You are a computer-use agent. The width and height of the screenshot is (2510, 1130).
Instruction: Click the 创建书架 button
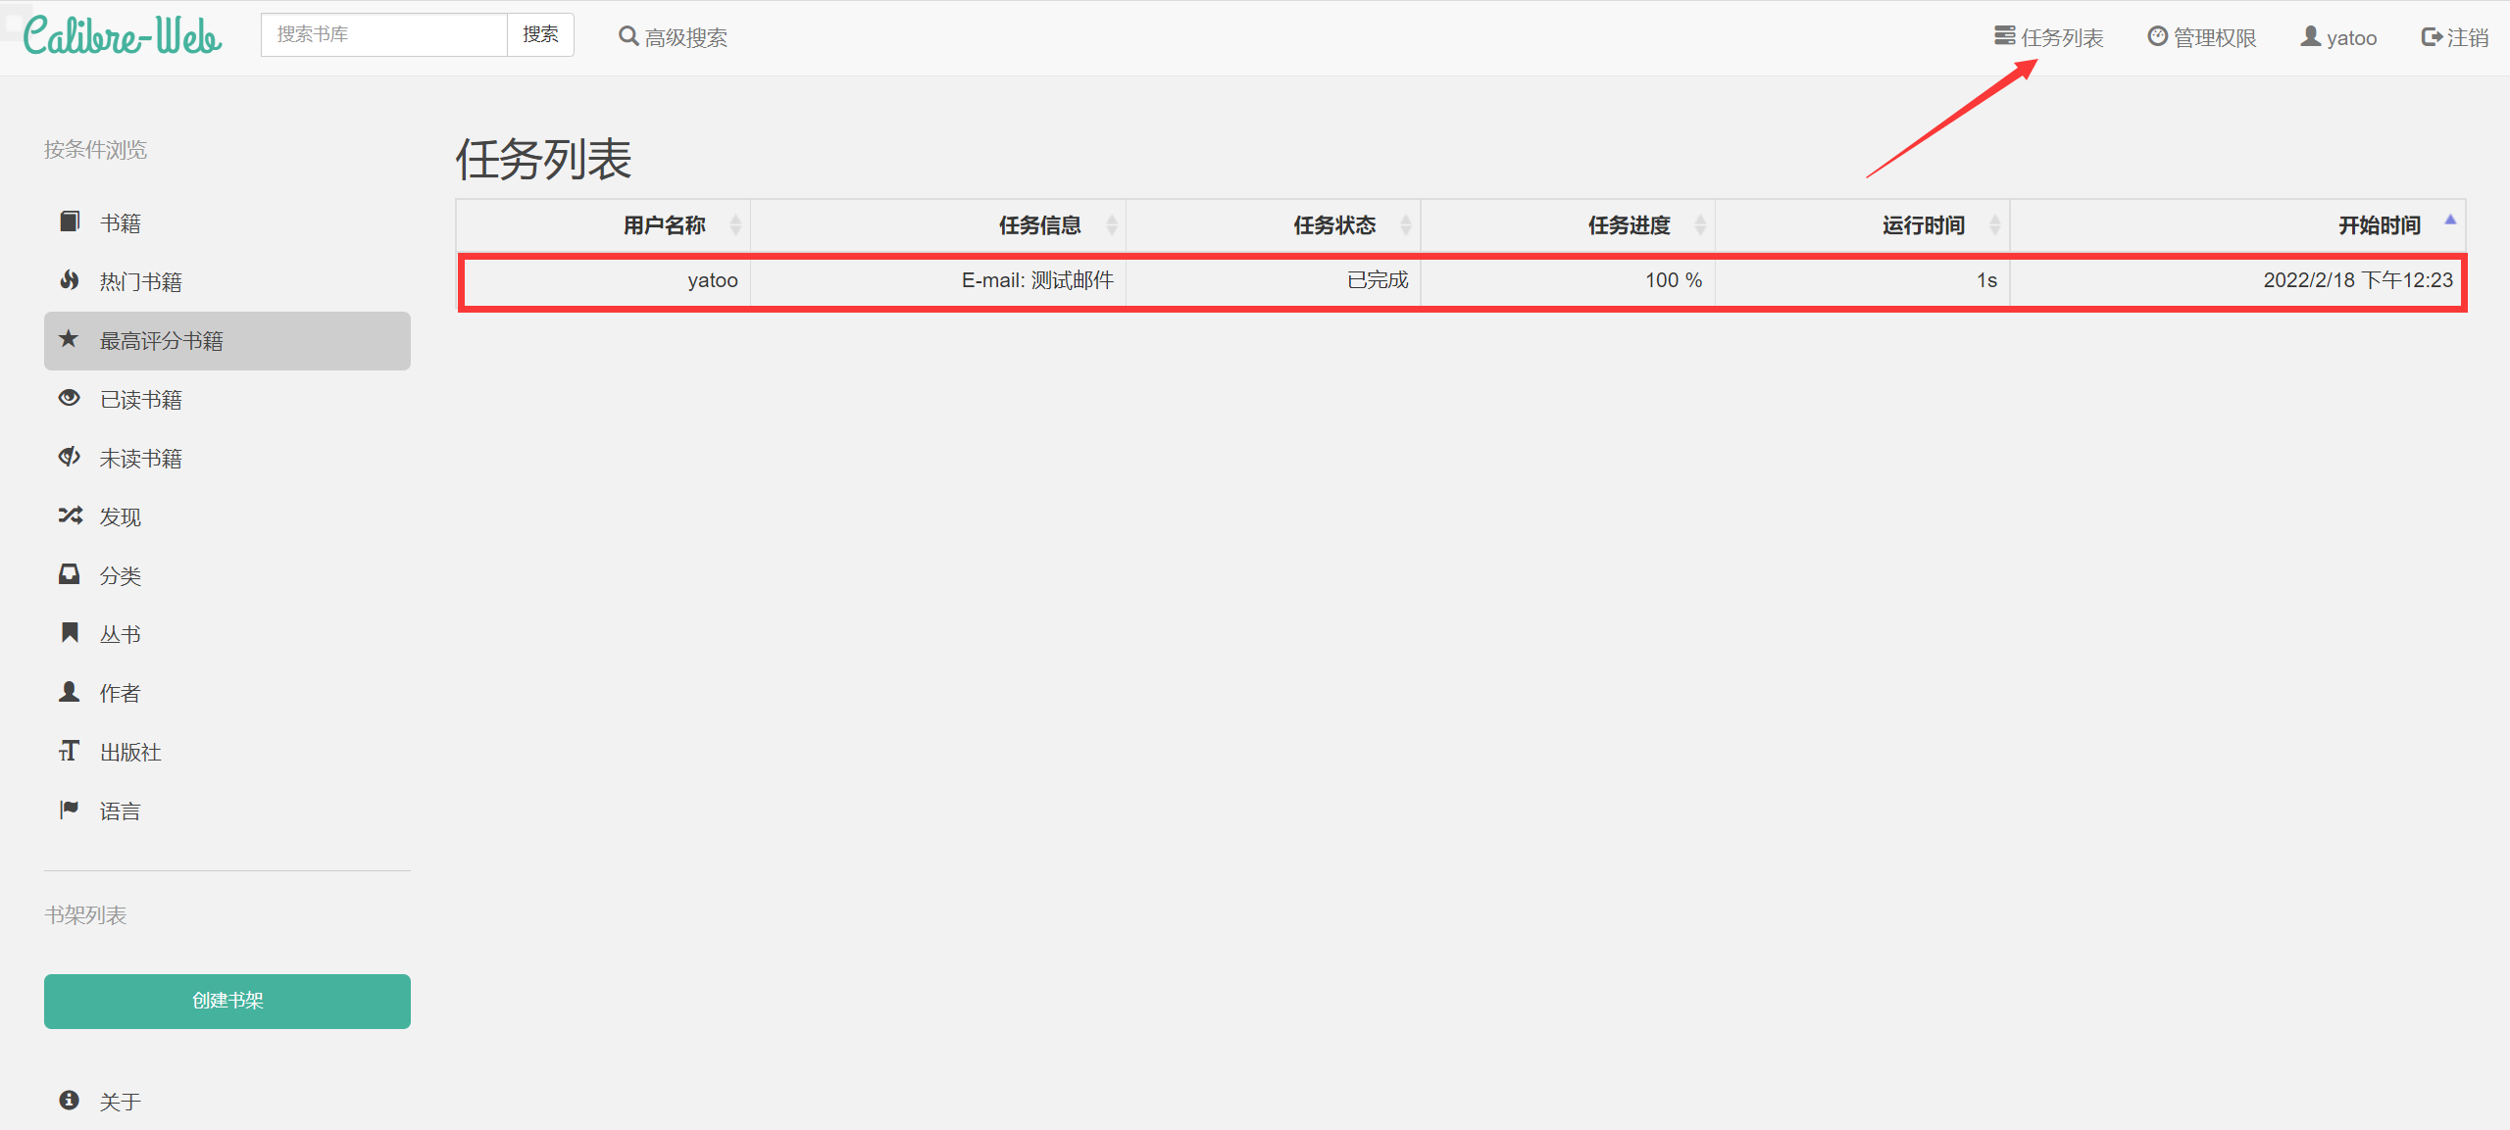click(x=227, y=1002)
